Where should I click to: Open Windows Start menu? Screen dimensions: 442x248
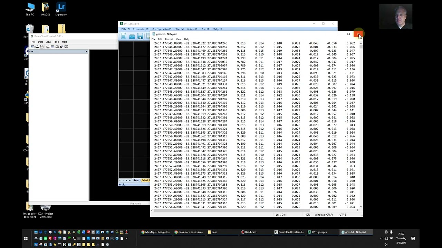26,238
